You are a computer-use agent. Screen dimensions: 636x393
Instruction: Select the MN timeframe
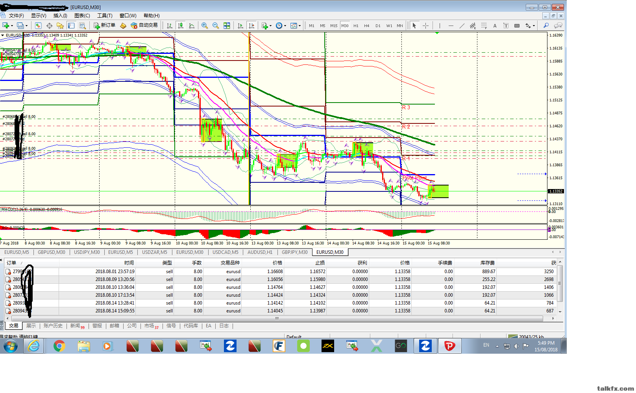(x=400, y=26)
